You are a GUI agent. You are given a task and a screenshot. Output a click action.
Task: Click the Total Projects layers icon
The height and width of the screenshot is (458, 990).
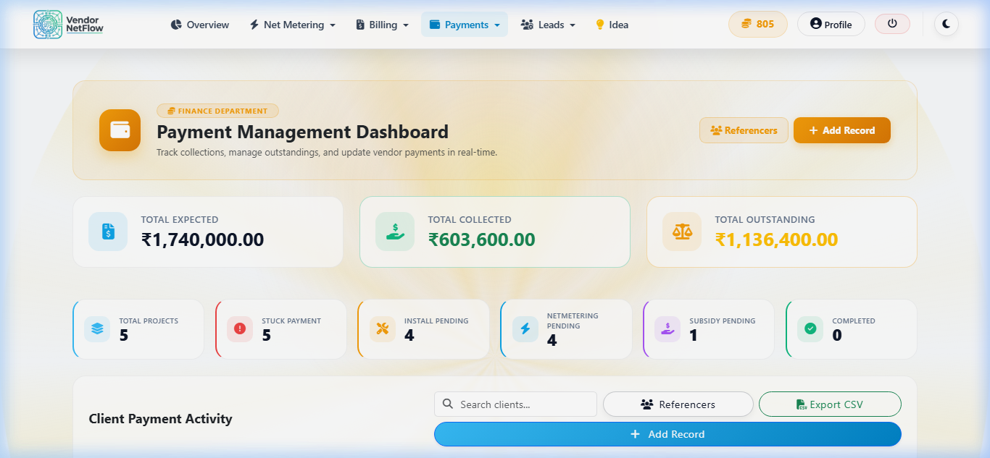[x=97, y=328]
